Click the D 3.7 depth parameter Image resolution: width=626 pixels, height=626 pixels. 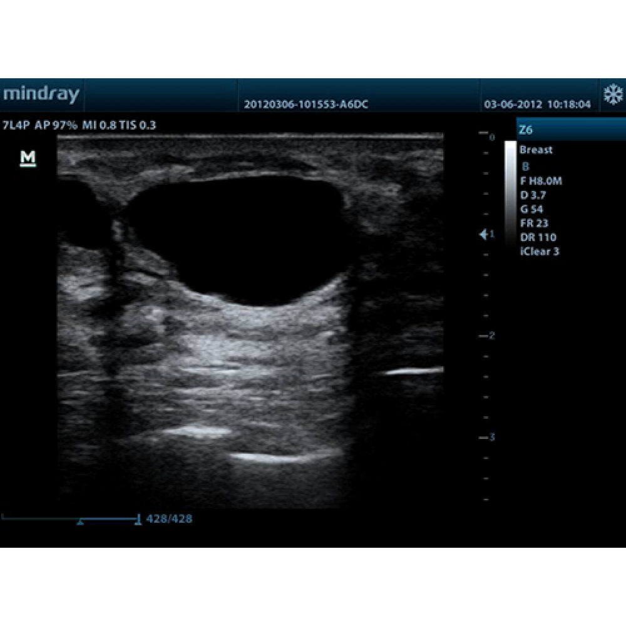(x=533, y=195)
